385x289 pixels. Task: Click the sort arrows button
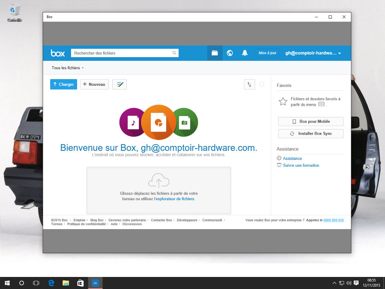coord(249,85)
